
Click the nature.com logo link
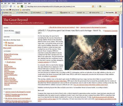click(x=7, y=15)
